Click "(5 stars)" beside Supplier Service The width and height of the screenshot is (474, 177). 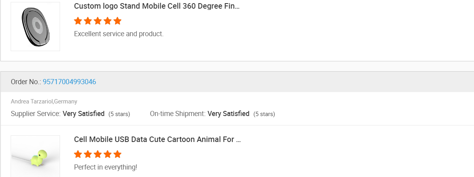click(x=119, y=114)
